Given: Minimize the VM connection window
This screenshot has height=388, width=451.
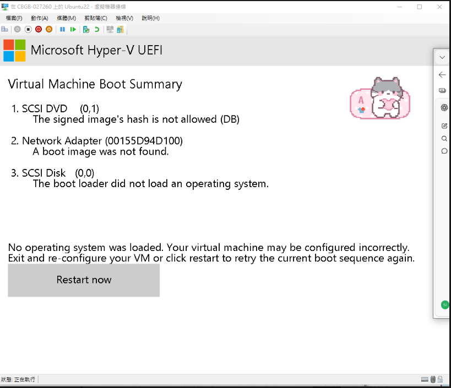Looking at the screenshot, I should pos(400,7).
